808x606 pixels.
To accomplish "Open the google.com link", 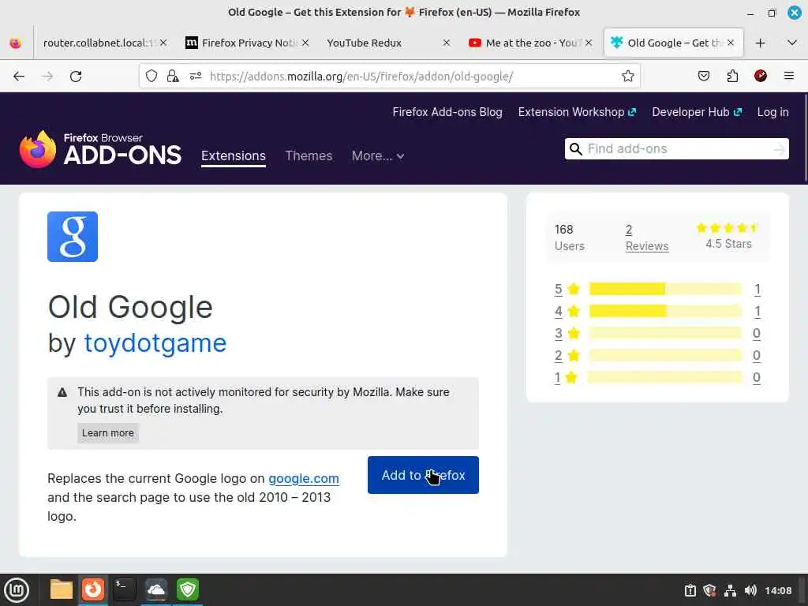I will (x=304, y=478).
